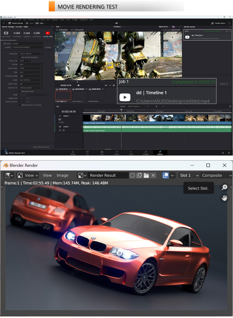This screenshot has height=318, width=233.
Task: Open image folder icon in Blender header
Action: coord(146,175)
